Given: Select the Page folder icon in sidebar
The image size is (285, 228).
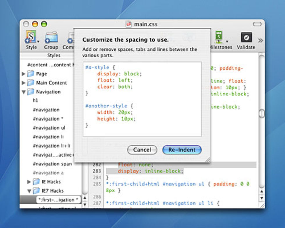Looking at the screenshot, I should [31, 74].
